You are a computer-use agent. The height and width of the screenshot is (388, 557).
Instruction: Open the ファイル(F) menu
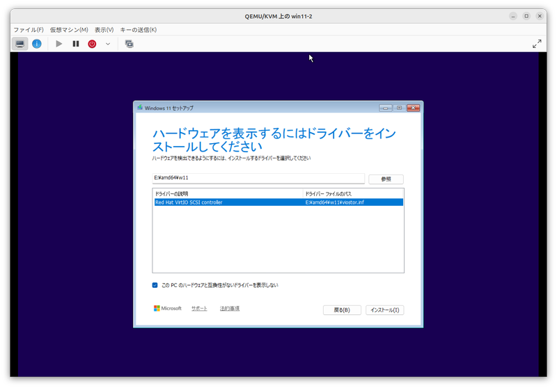[x=29, y=30]
